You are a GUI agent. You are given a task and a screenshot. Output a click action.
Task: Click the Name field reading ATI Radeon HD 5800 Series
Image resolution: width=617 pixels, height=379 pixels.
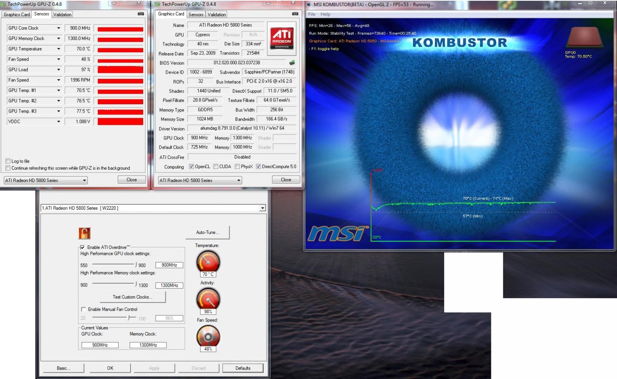225,25
